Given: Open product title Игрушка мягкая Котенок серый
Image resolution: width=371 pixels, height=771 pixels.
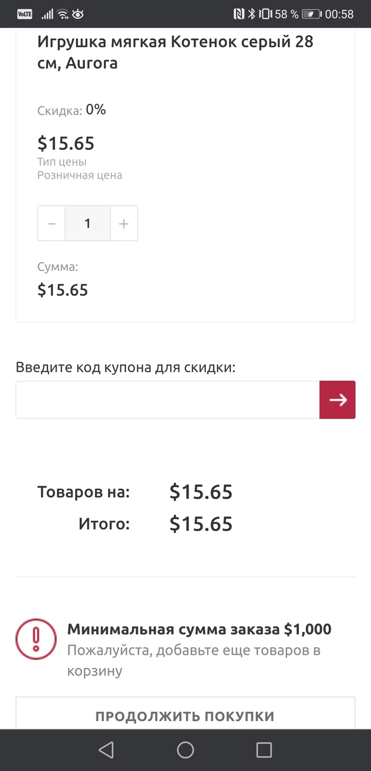Looking at the screenshot, I should tap(175, 53).
